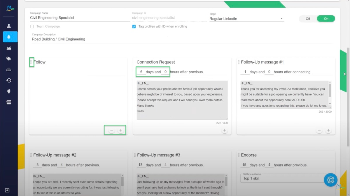Open the statistics chart icon
350x196 pixels.
click(x=10, y=47)
